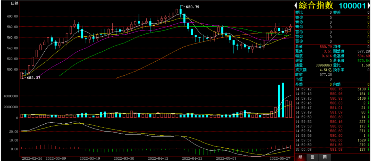
Task: Select the 細 detail tab
Action: point(301,157)
